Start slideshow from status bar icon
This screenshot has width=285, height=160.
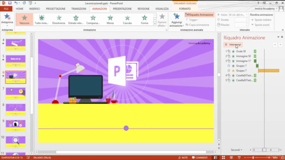tap(239, 157)
